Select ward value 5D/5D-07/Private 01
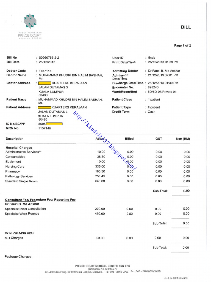Viewport: 211px width, 282px height. click(x=162, y=92)
